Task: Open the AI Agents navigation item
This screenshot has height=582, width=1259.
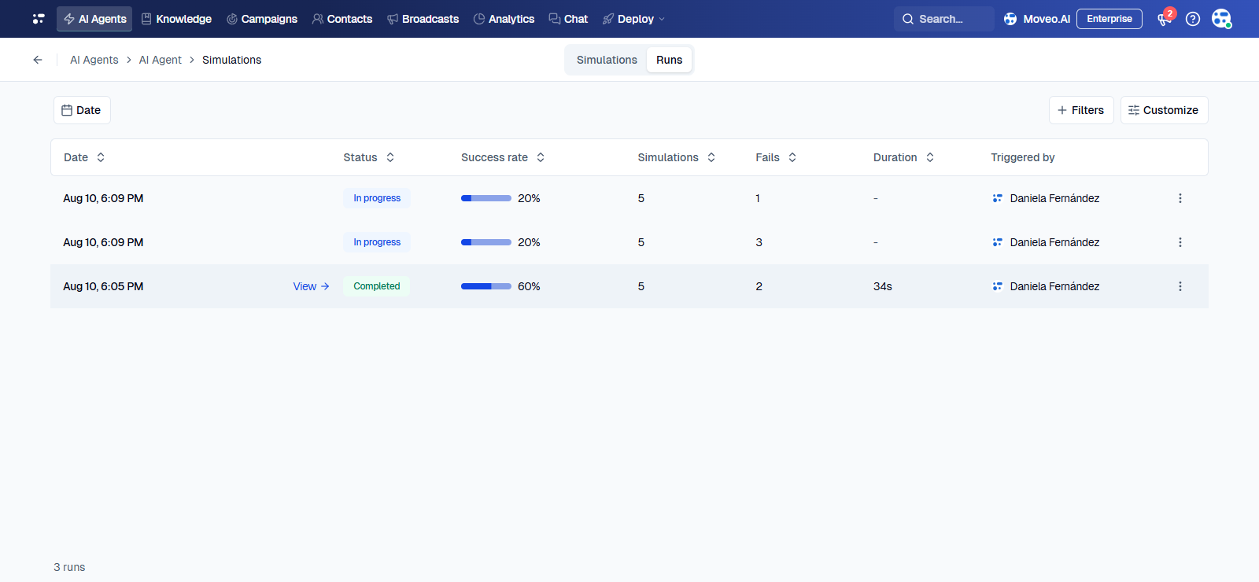Action: point(94,19)
